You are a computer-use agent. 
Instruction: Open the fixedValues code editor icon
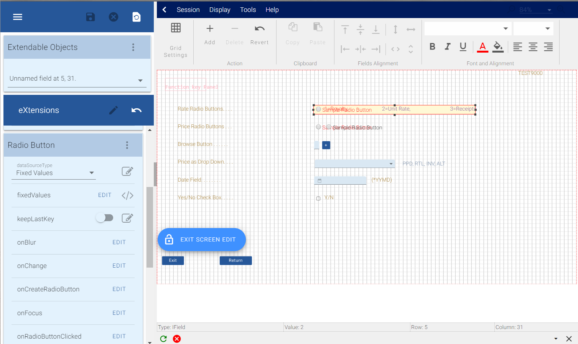127,195
